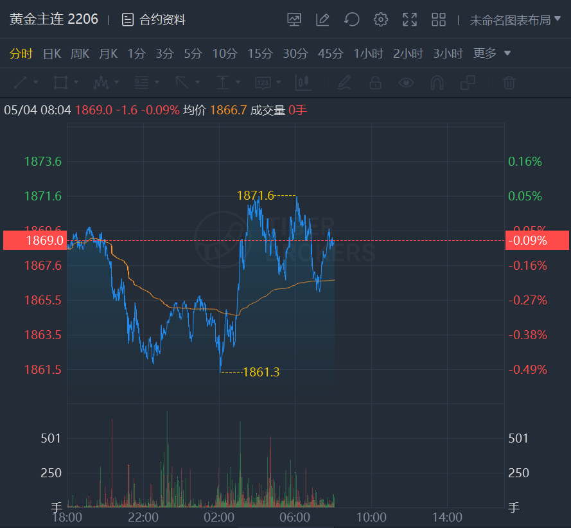Click the 1871.6 high price marker
The width and height of the screenshot is (571, 528).
[256, 195]
